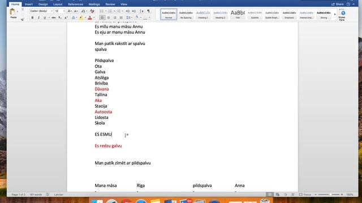
Task: Open the Insert tab
Action: point(29,4)
